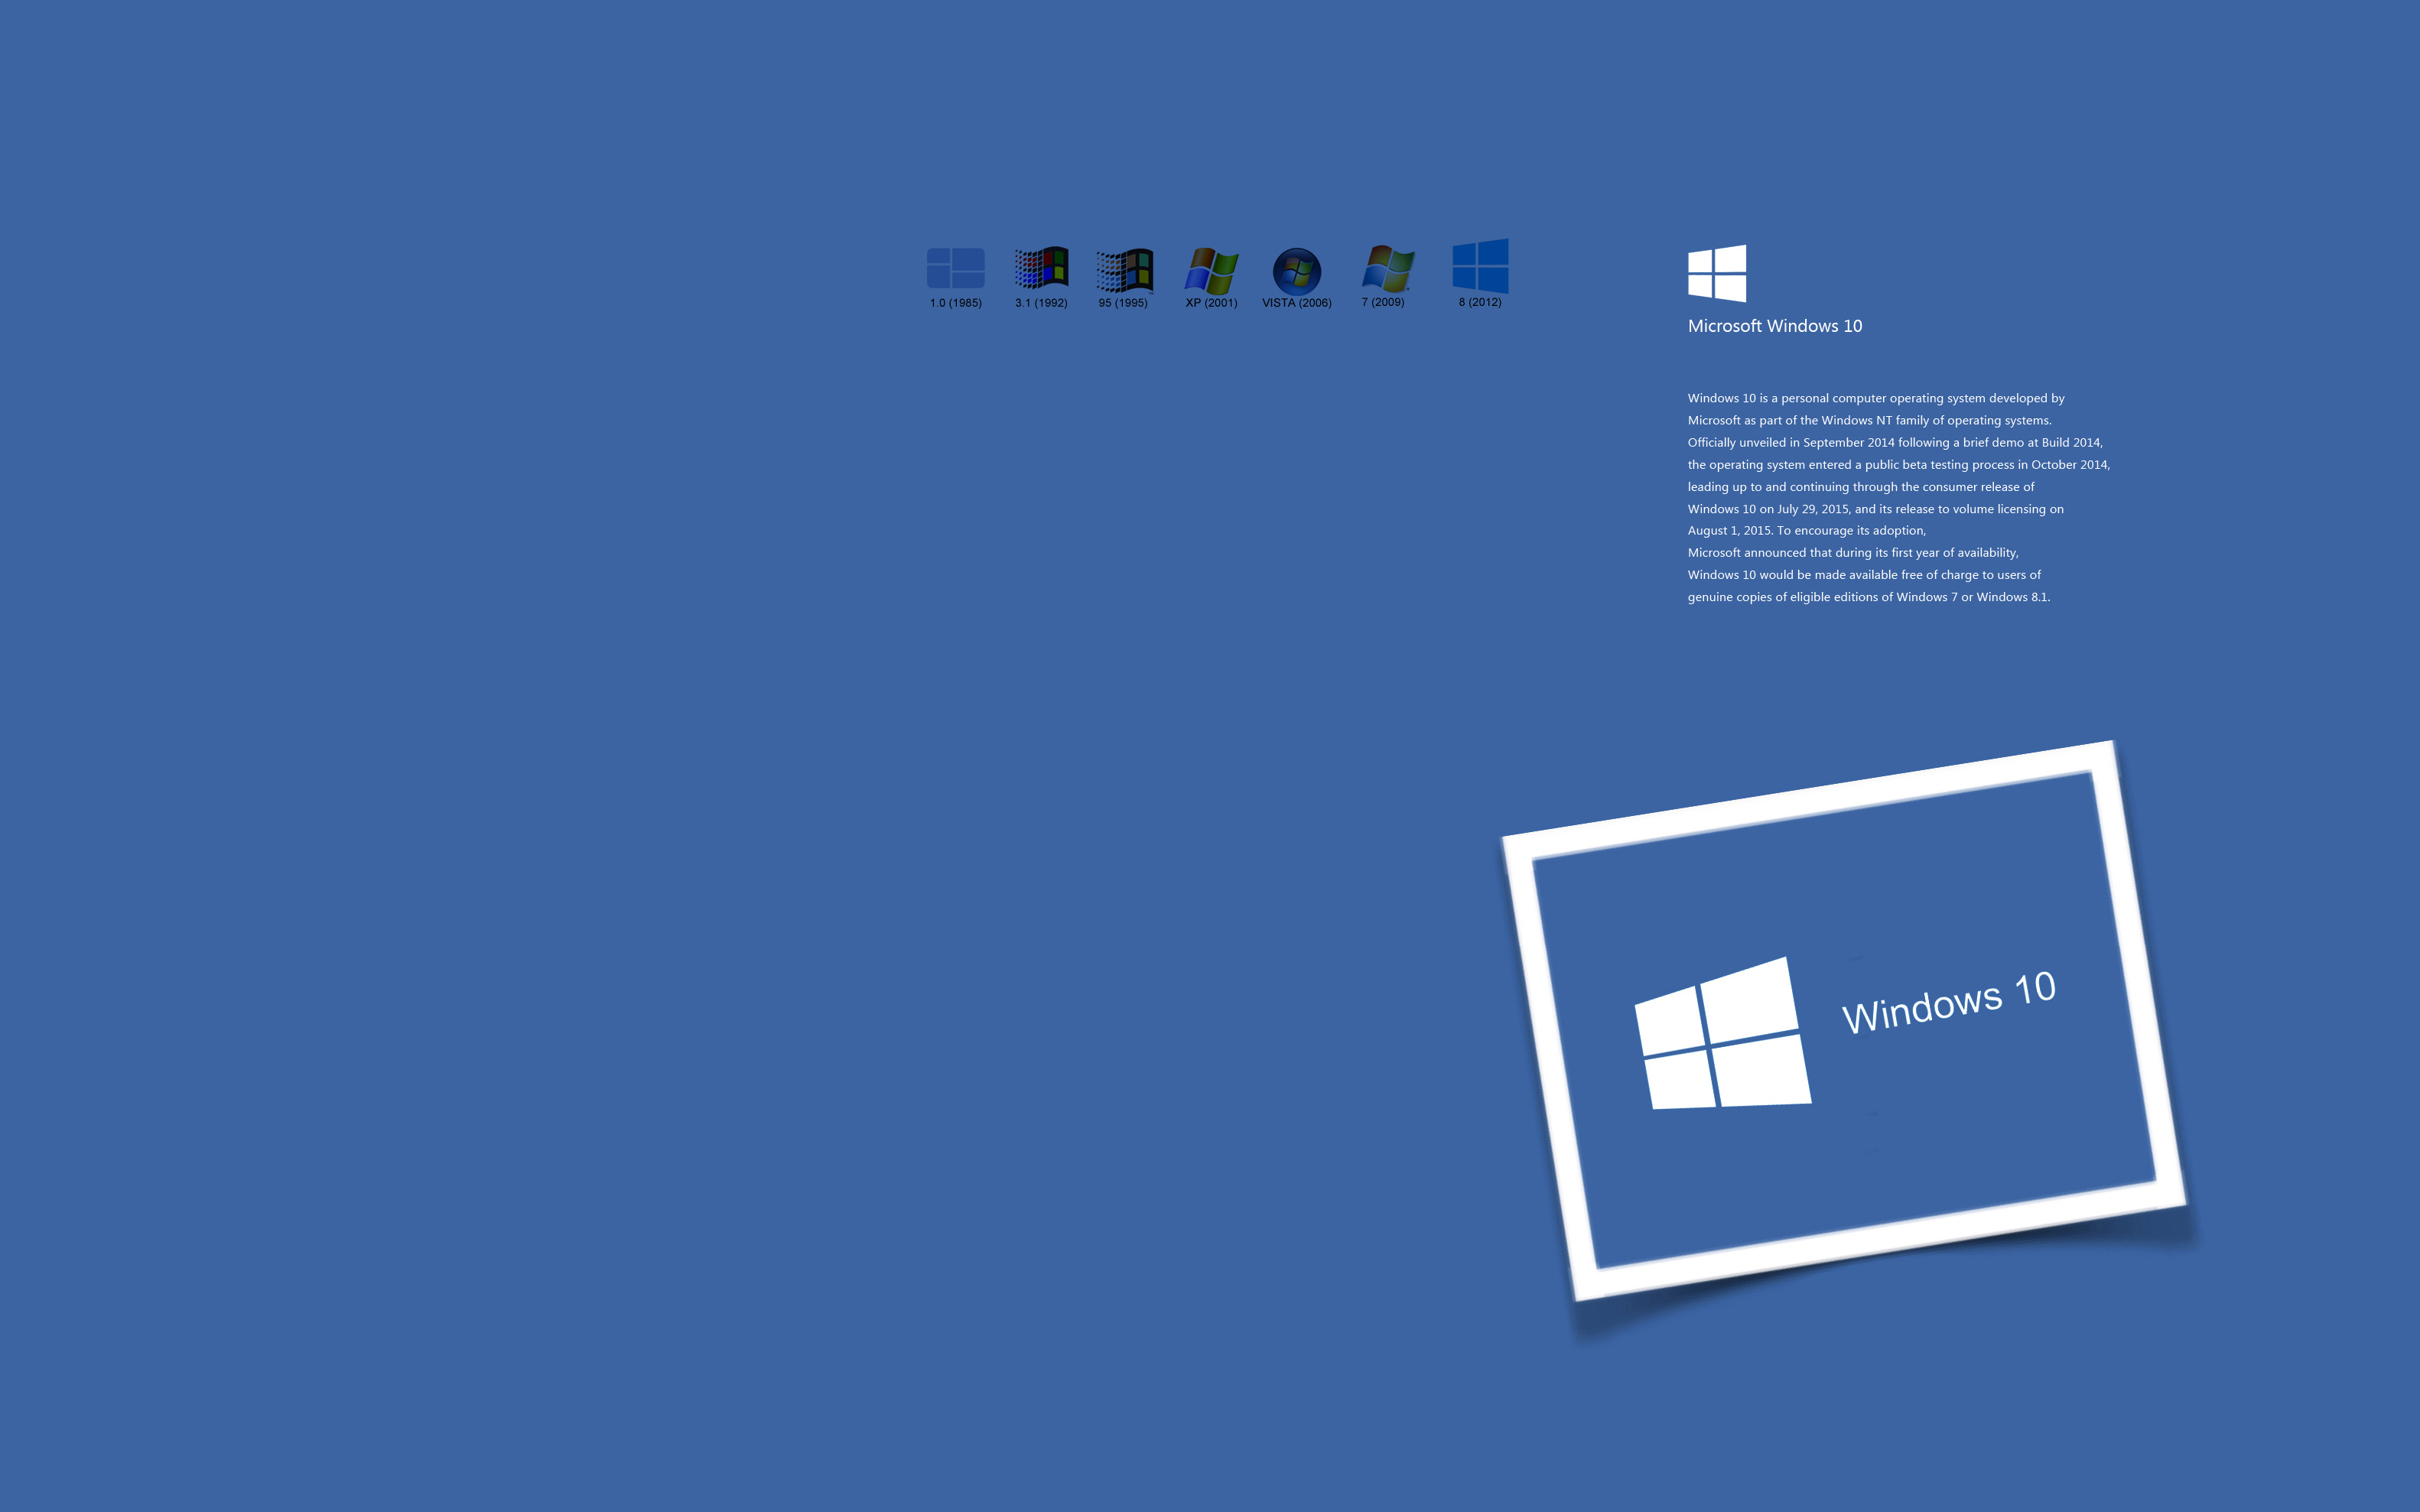This screenshot has width=2420, height=1512.
Task: Click the Windows 1.0 (1985) logo
Action: (955, 268)
